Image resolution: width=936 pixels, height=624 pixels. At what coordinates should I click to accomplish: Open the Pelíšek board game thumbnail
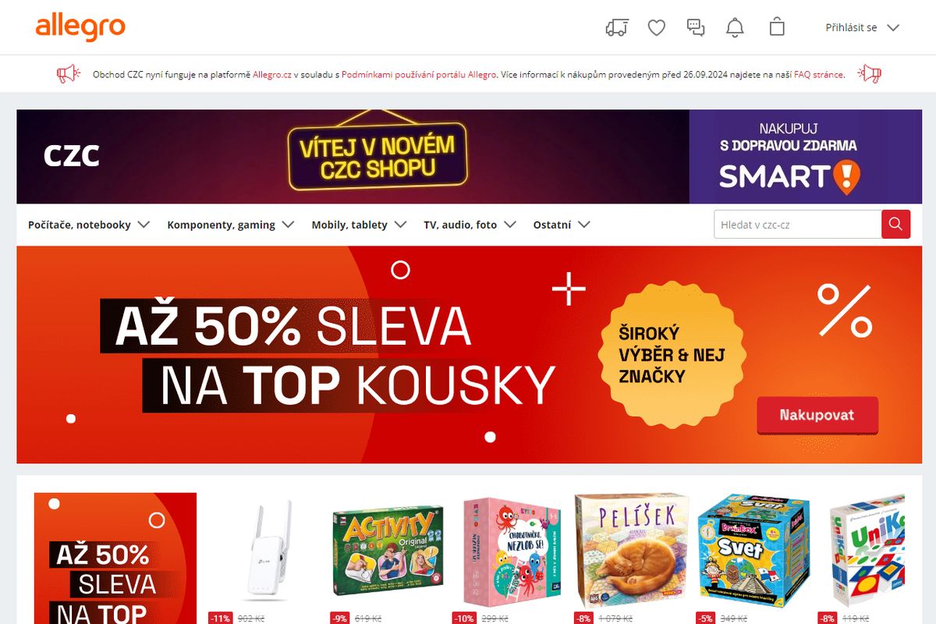point(632,551)
